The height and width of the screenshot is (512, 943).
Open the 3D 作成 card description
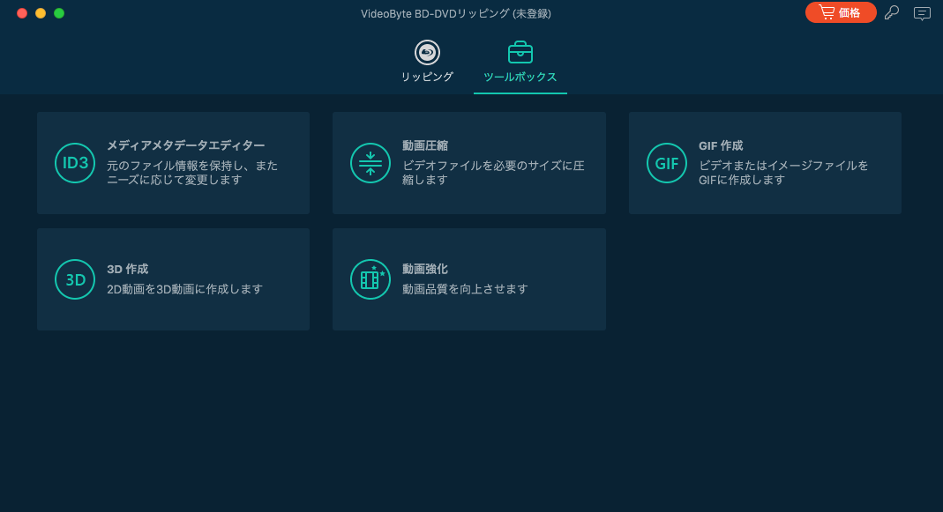(184, 289)
